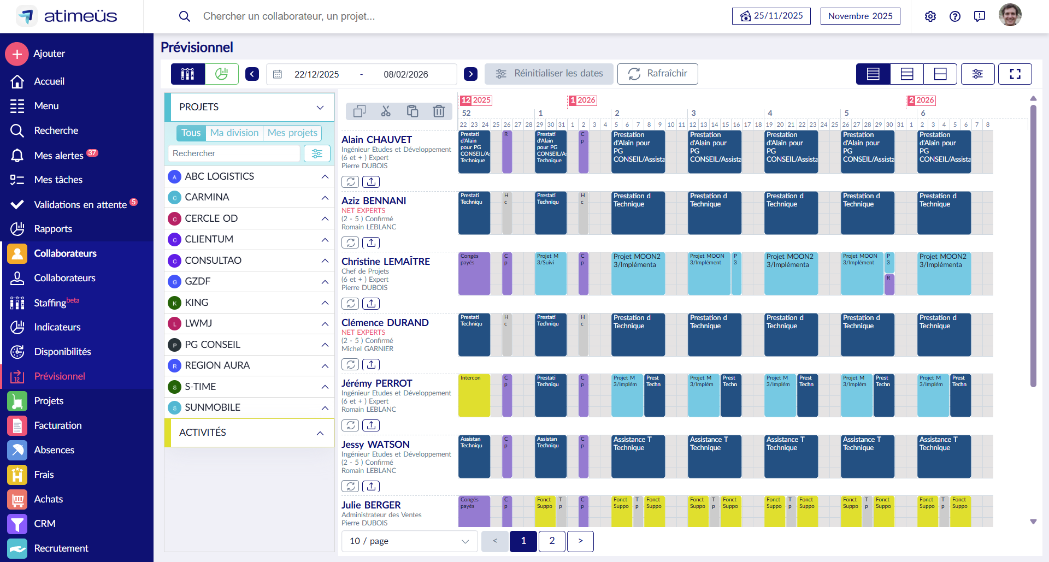This screenshot has height=562, width=1049.
Task: Click export icon under Clémence DURAND
Action: [x=371, y=364]
